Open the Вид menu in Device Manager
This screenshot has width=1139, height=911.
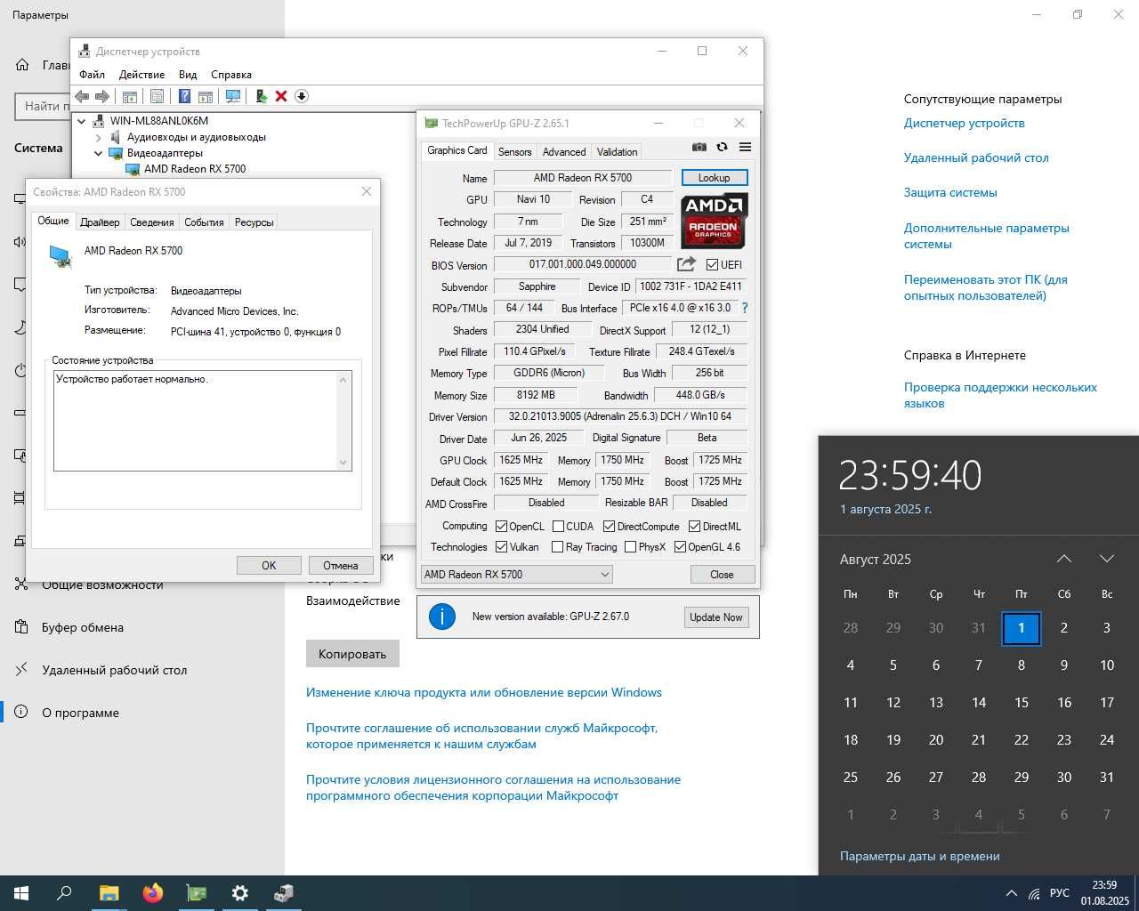pyautogui.click(x=188, y=75)
